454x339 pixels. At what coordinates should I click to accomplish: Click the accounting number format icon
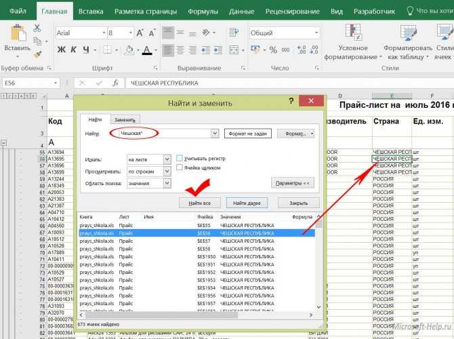[x=255, y=49]
